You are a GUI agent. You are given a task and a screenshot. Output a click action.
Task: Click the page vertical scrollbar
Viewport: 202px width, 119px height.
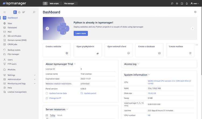click(x=201, y=41)
